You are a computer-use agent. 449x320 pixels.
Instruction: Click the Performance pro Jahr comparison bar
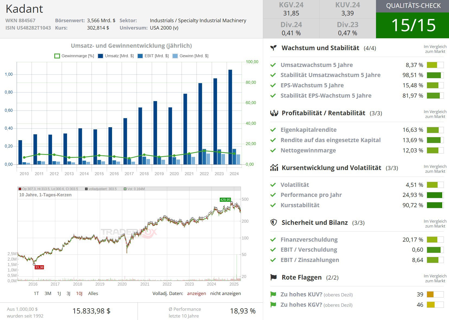click(x=435, y=195)
